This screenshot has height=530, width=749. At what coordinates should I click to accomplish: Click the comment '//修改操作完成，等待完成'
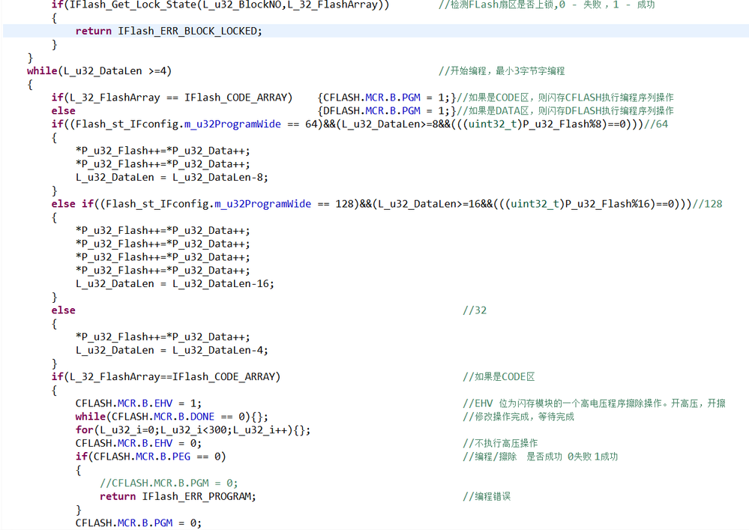pos(518,418)
